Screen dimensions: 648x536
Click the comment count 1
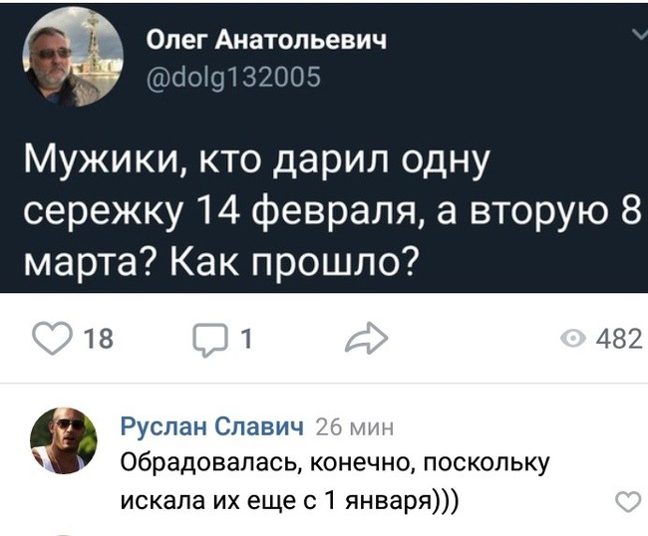click(x=245, y=340)
